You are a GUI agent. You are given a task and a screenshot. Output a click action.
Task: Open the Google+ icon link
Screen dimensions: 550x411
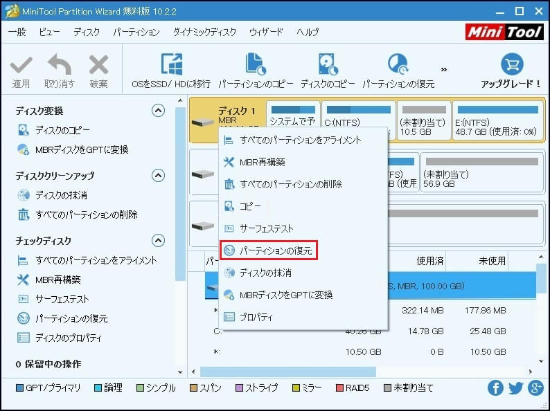point(535,388)
